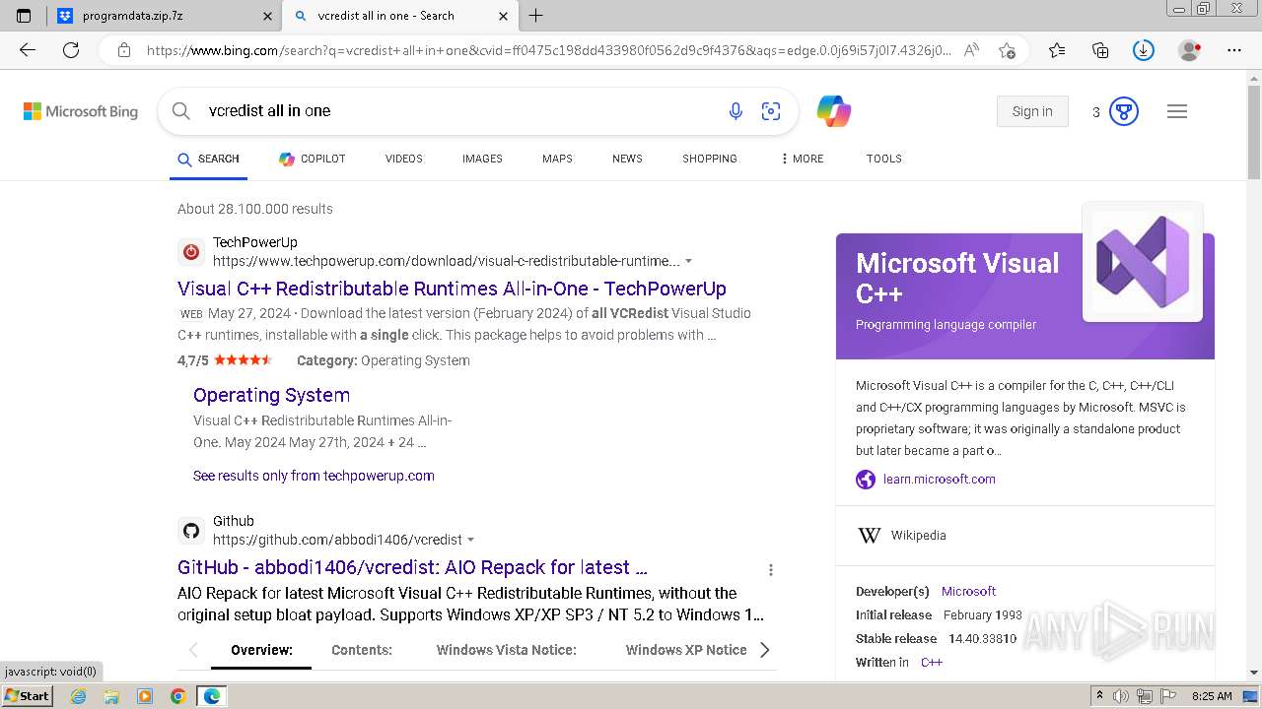
Task: See results only from techpowerup.com
Action: point(314,476)
